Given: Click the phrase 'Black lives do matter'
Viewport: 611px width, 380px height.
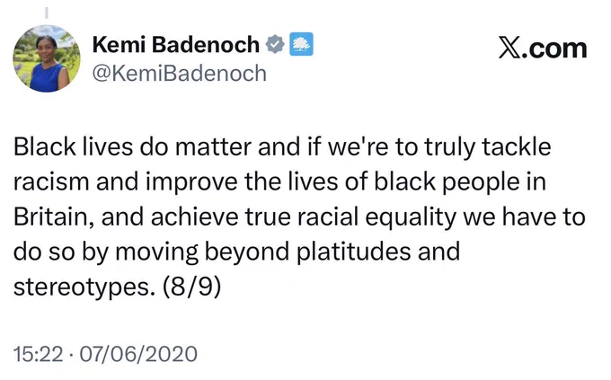Looking at the screenshot, I should click(132, 147).
